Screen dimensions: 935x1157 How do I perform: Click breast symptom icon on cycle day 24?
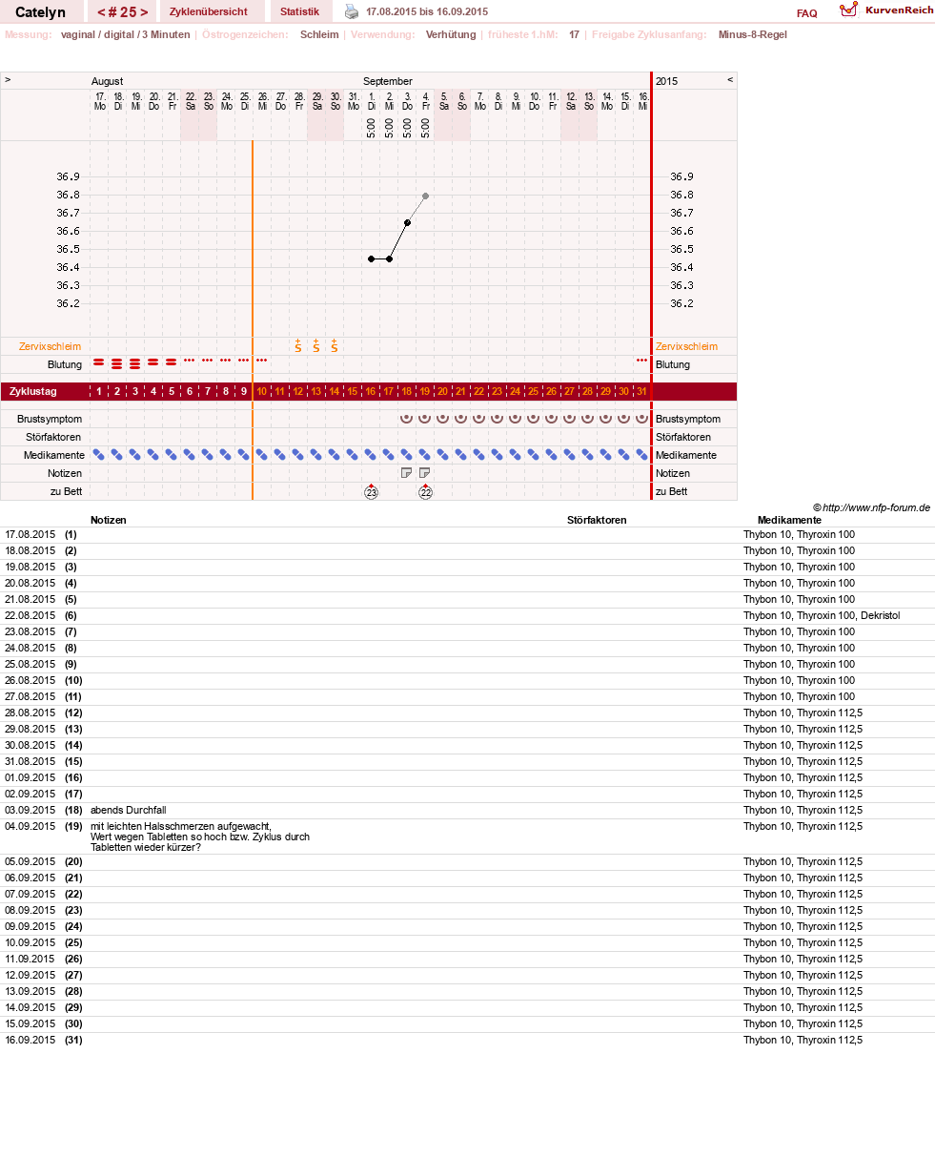[x=515, y=418]
